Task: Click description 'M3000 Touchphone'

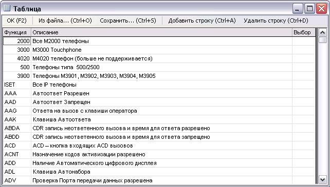Action: coord(57,50)
